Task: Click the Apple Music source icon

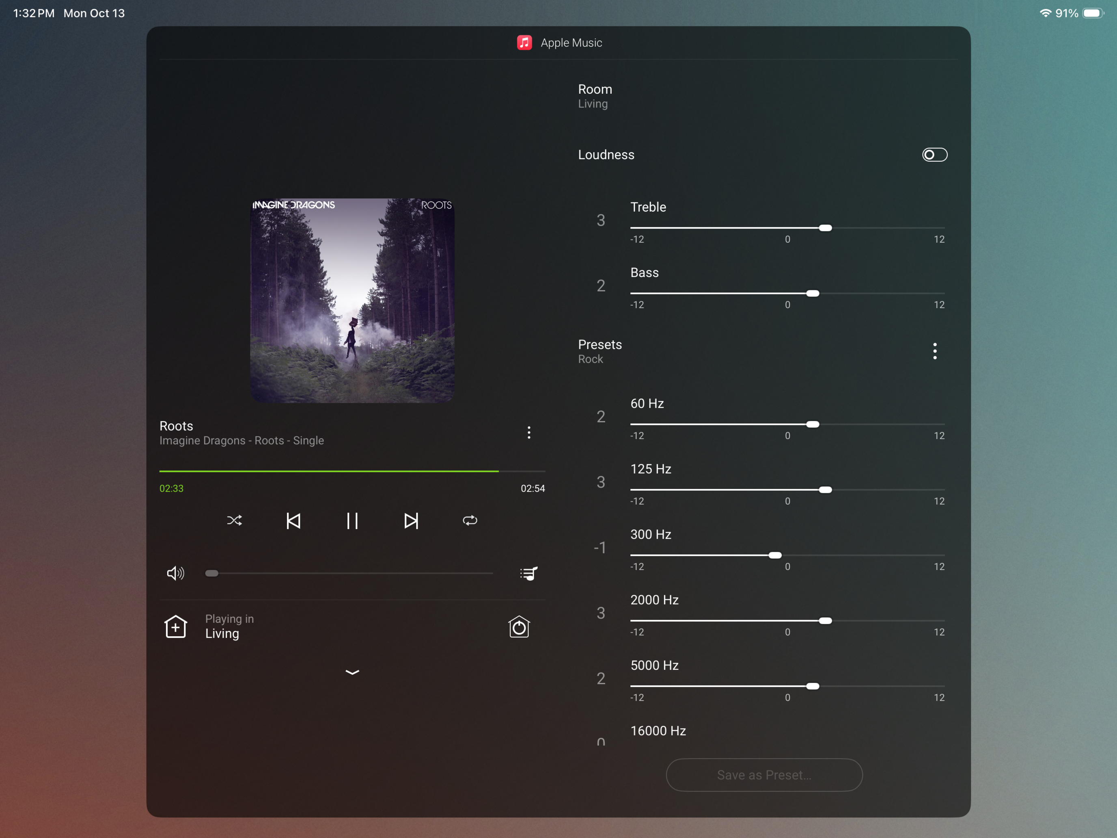Action: pos(524,43)
